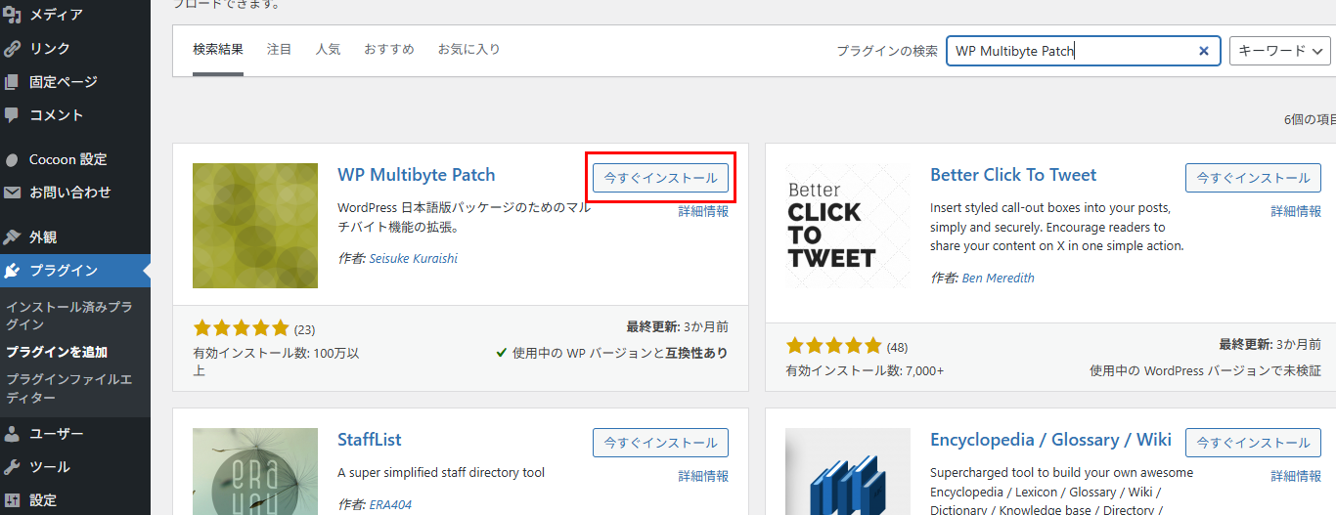Clear the plugin search field with X
Viewport: 1336px width, 515px height.
coord(1204,51)
